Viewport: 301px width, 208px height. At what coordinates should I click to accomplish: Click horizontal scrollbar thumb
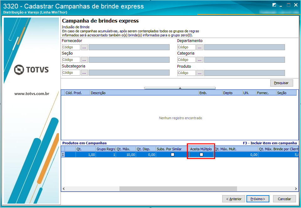point(178,189)
